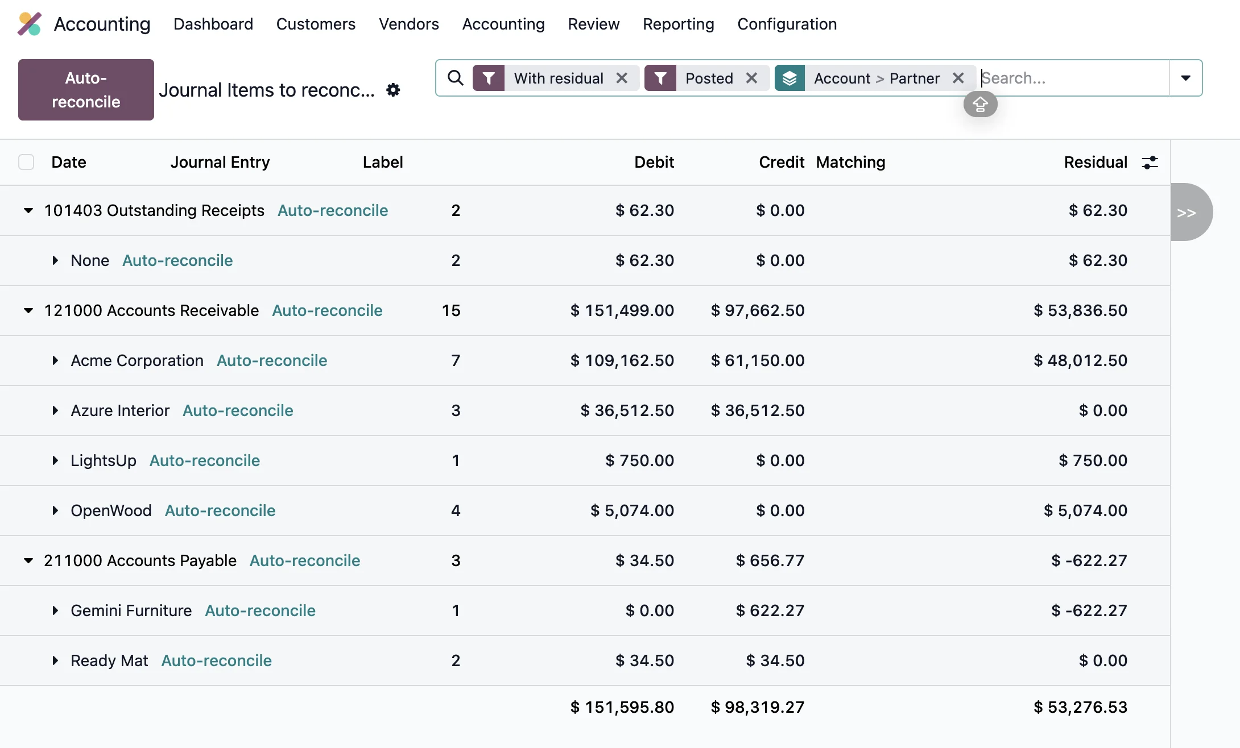The image size is (1240, 748).
Task: Click the purple Auto-reconcile button
Action: [x=86, y=90]
